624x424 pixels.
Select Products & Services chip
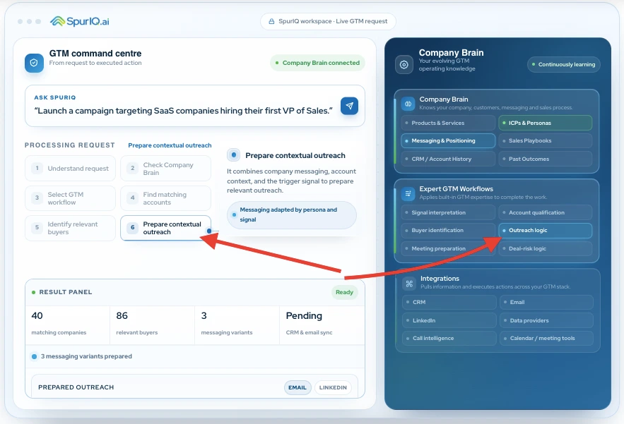[448, 123]
